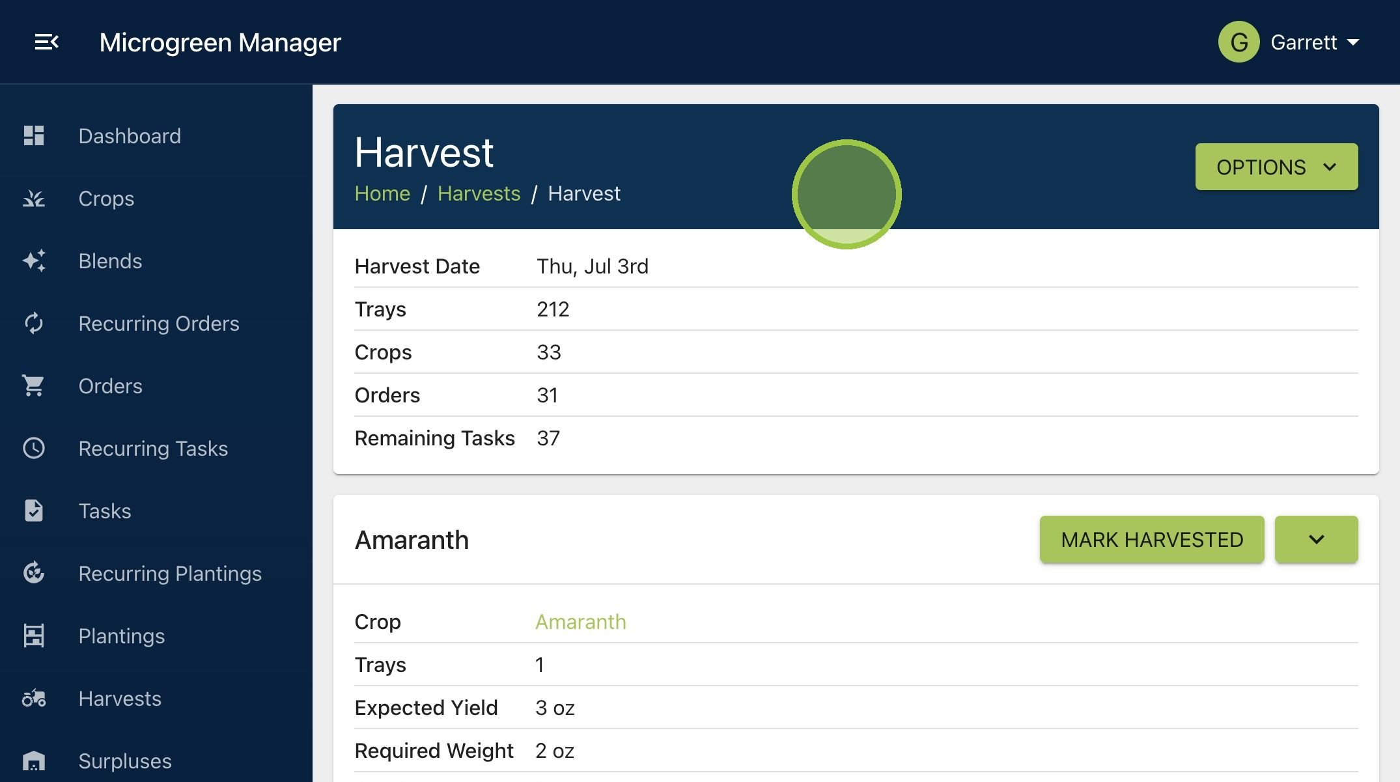Open Orders via the cart icon

[33, 385]
